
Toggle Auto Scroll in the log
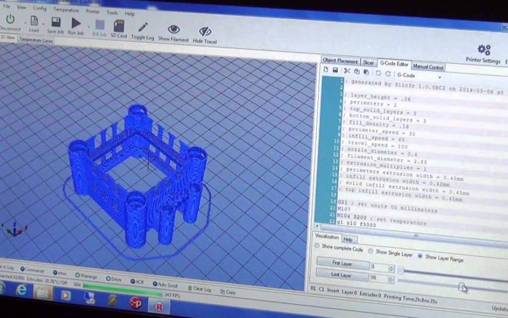pos(165,285)
